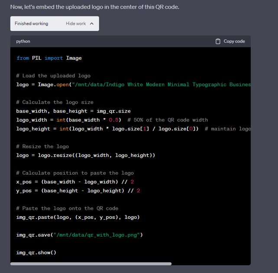Screen dimensions: 278x273
Task: Click the line 'base_width, base_height = img_qr.size'
Action: [x=74, y=111]
